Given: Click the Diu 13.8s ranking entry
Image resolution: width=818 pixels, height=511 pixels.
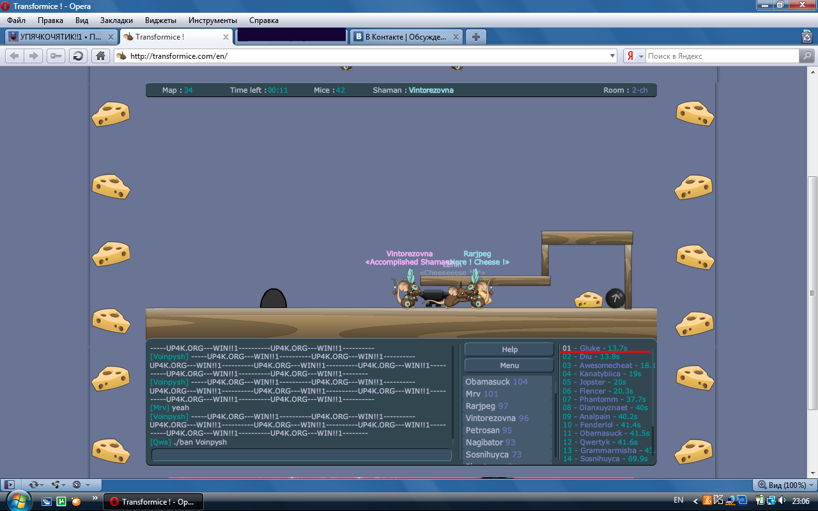Looking at the screenshot, I should pyautogui.click(x=591, y=356).
